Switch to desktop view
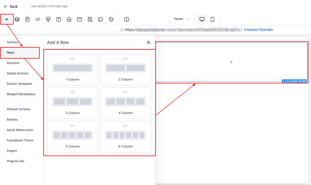Image resolution: width=311 pixels, height=185 pixels. coord(202,19)
